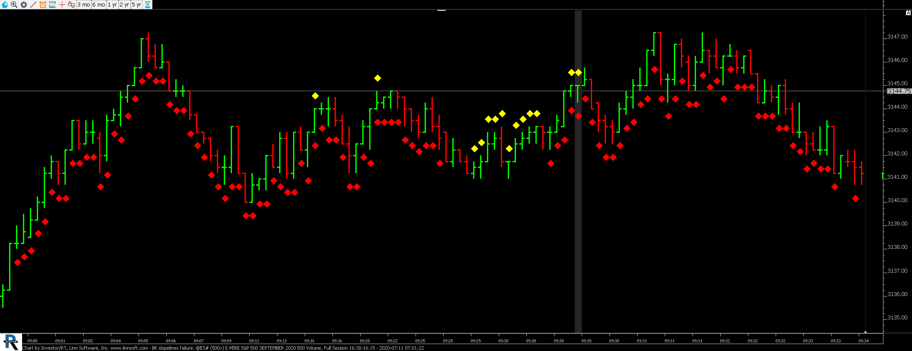
Task: Toggle the auto-scale A button
Action: 909,13
